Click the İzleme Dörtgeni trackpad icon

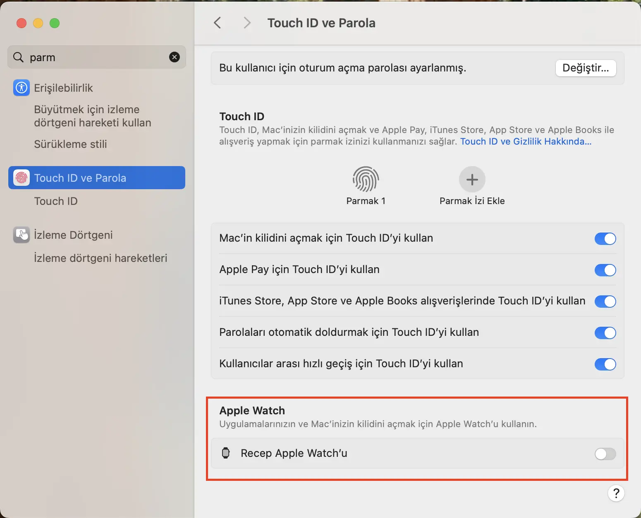[x=21, y=235]
